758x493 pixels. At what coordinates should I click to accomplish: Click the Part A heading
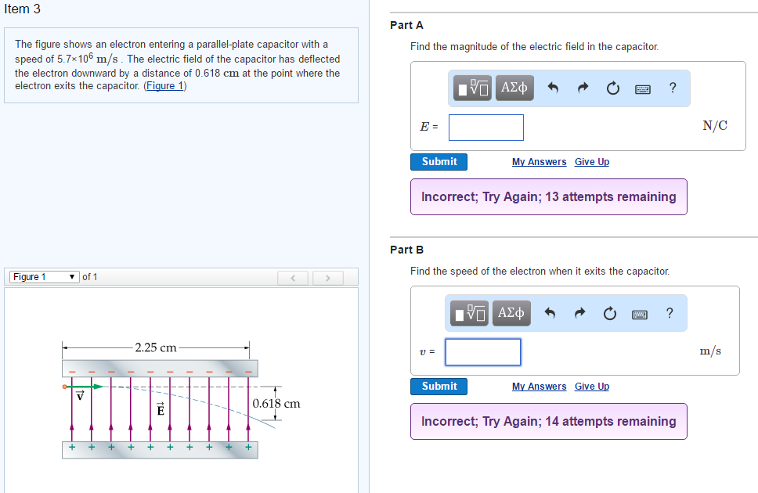click(x=406, y=25)
